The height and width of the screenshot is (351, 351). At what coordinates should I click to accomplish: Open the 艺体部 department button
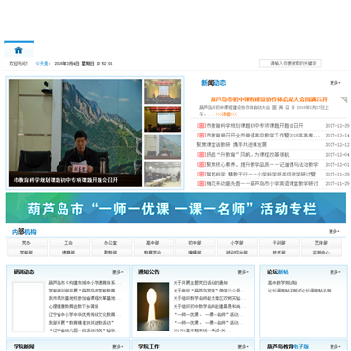pos(321,243)
